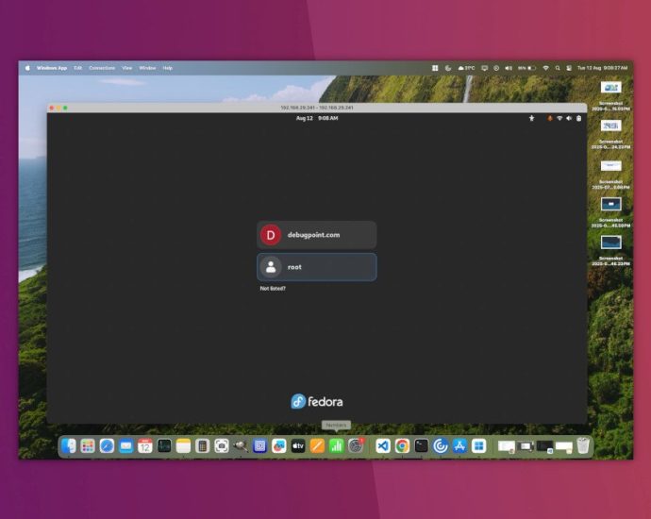
Task: Click the macOS Wi-Fi status icon
Action: [x=544, y=68]
